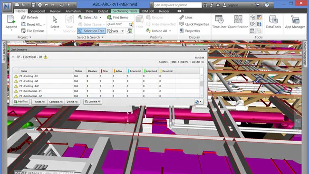The width and height of the screenshot is (309, 174).
Task: Click the Compare icon with A B arrows
Action: 260,24
